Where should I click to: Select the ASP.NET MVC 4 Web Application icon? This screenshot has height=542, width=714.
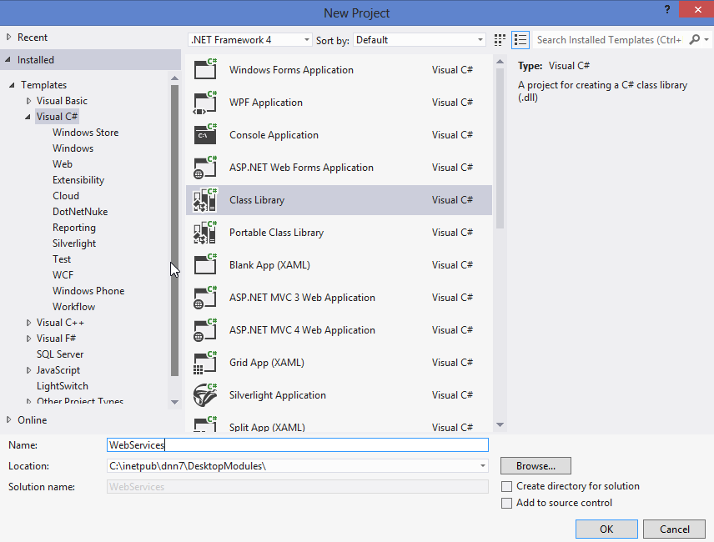click(205, 330)
